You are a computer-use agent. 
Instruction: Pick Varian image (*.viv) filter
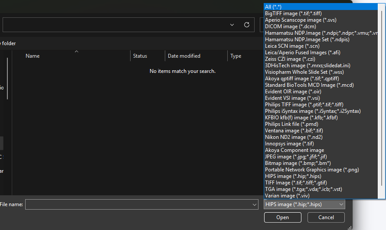(321, 196)
